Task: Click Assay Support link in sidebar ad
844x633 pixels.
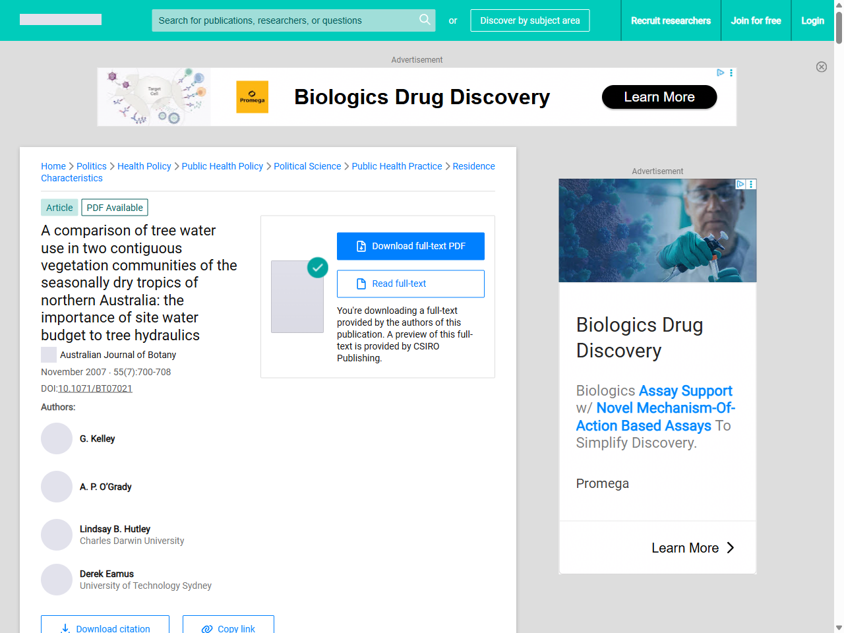Action: pos(686,391)
